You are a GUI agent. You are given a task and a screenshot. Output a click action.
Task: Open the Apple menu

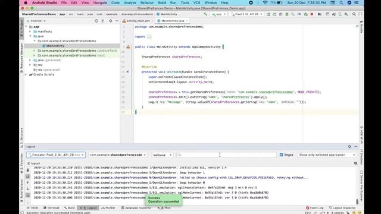tap(26, 2)
